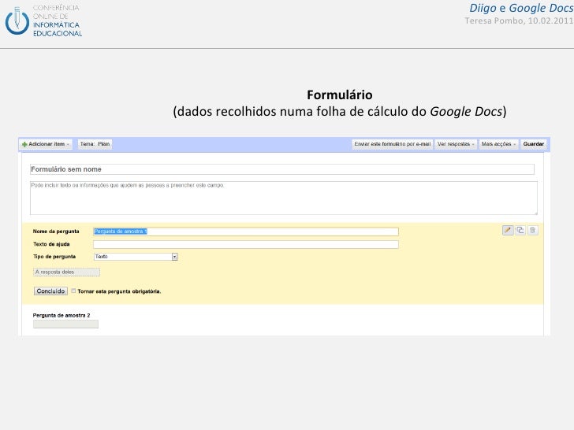Click the Texto de ajuda input field

coord(246,244)
